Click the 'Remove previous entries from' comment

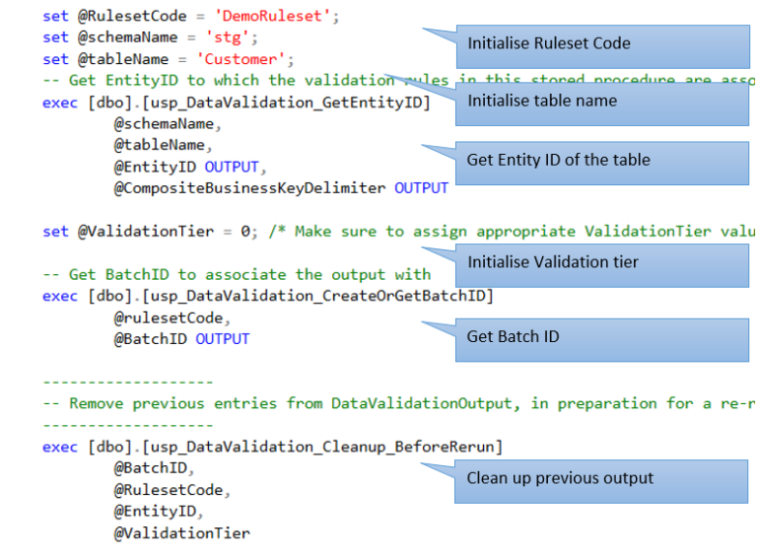point(399,403)
